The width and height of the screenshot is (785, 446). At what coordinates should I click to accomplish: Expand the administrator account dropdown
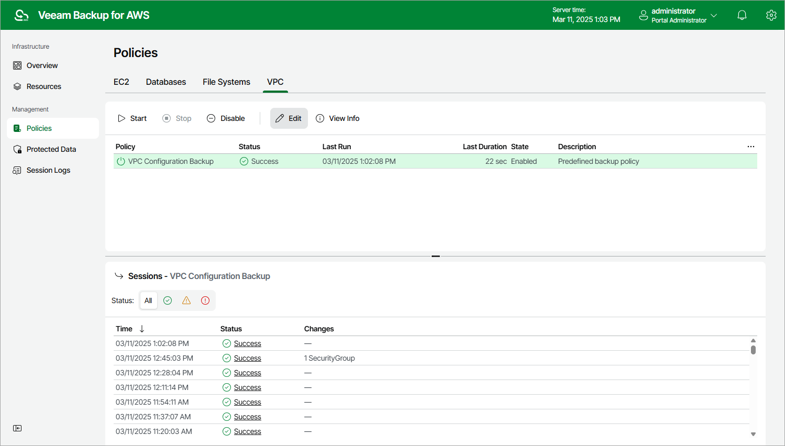[713, 15]
